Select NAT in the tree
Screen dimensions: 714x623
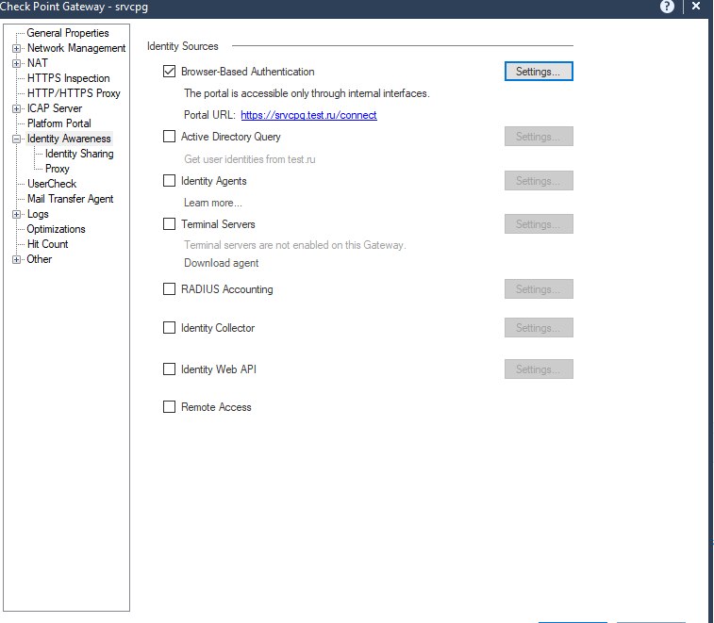[x=38, y=63]
